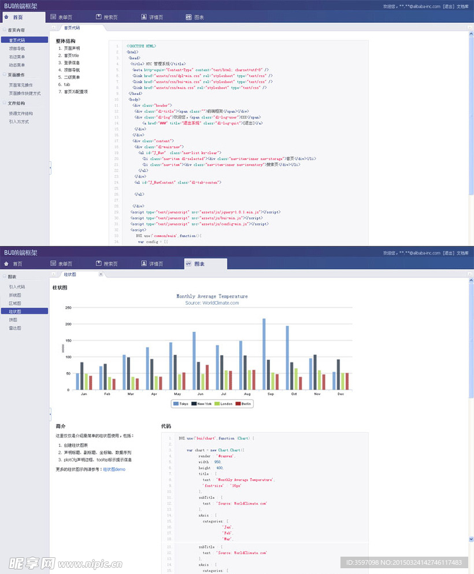Click tab-scroll right arrow in 首页代码 view
The height and width of the screenshot is (574, 474).
point(469,27)
